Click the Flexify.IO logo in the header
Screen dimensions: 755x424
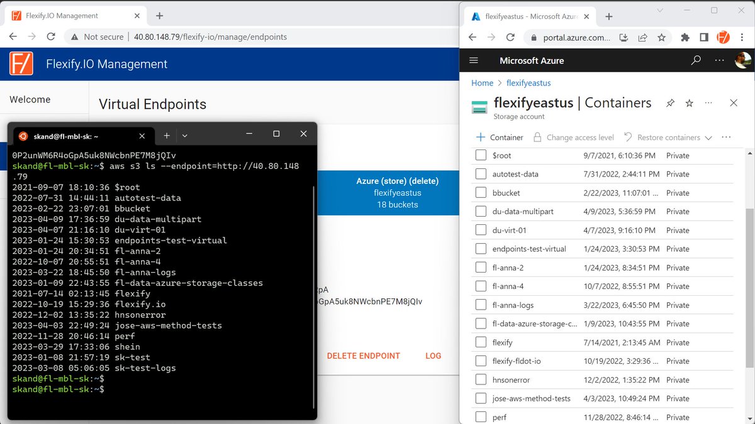coord(21,64)
